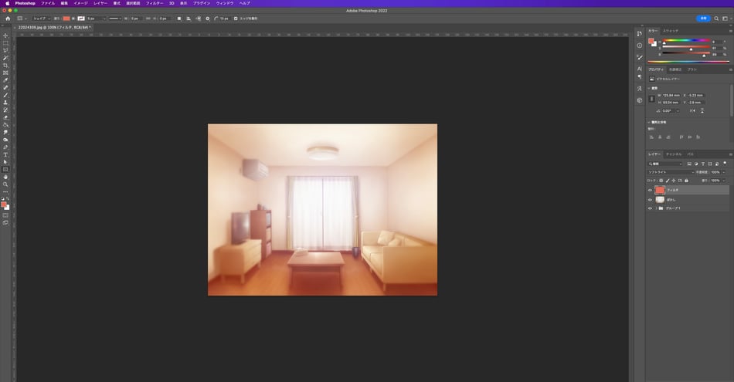Open the イメージ menu
The image size is (734, 382).
click(80, 3)
